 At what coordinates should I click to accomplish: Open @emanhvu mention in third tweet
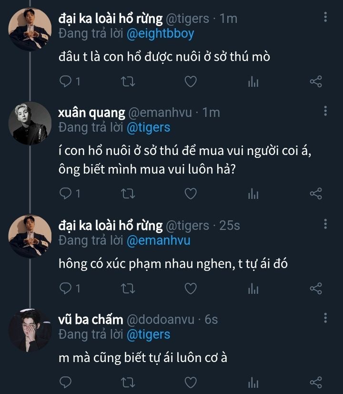(158, 240)
